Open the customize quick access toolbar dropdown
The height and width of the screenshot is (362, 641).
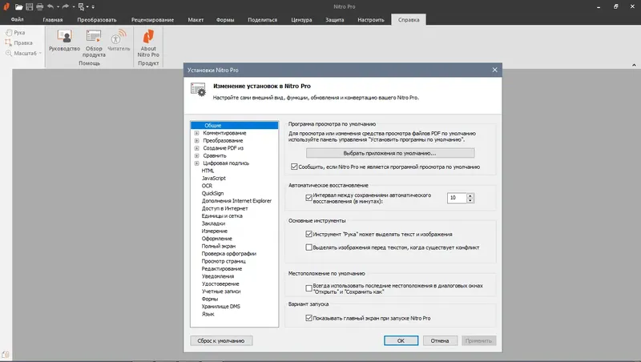[x=93, y=7]
